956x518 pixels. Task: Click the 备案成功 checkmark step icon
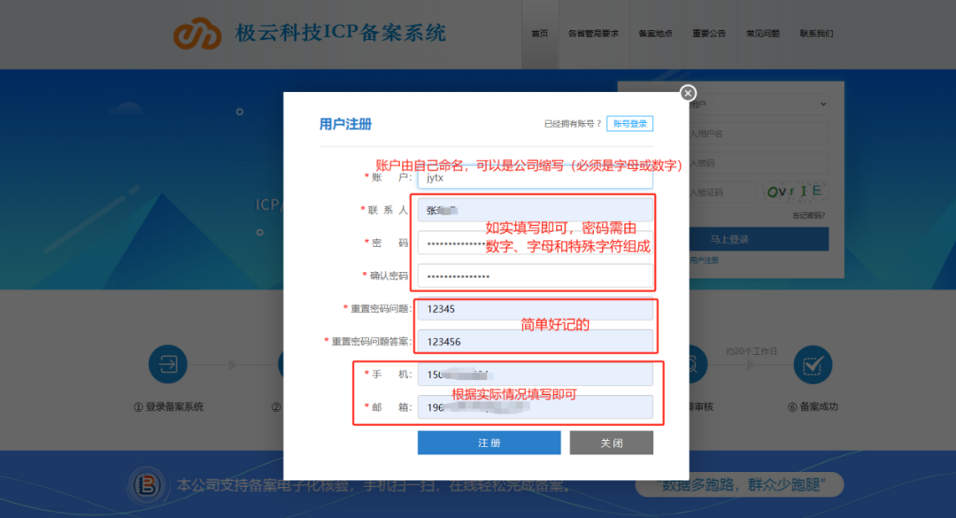812,364
